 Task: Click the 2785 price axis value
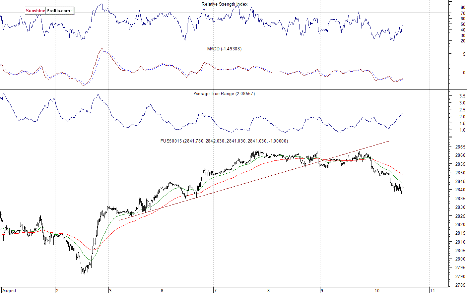pyautogui.click(x=460, y=285)
